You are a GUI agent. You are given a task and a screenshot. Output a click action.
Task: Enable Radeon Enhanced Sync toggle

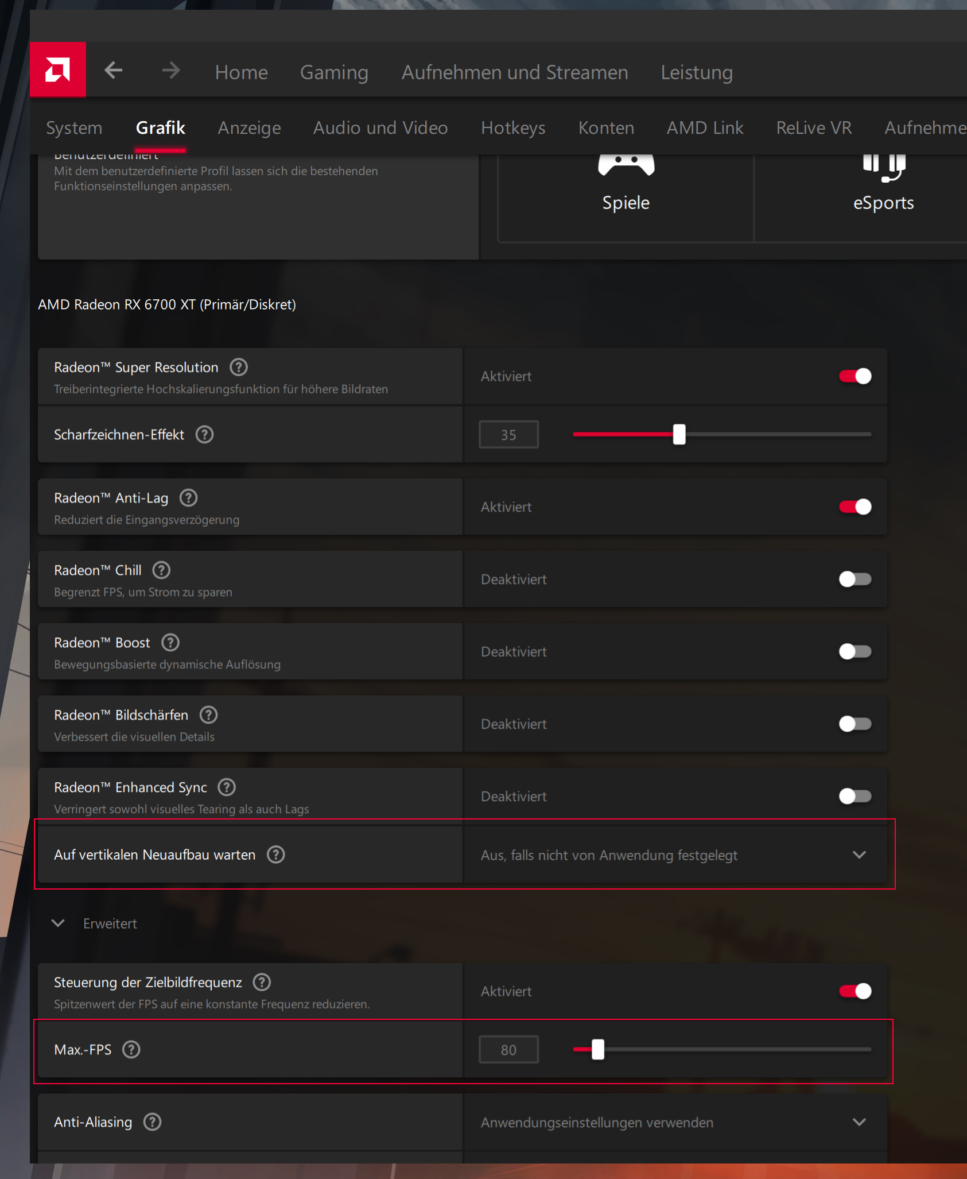[855, 796]
